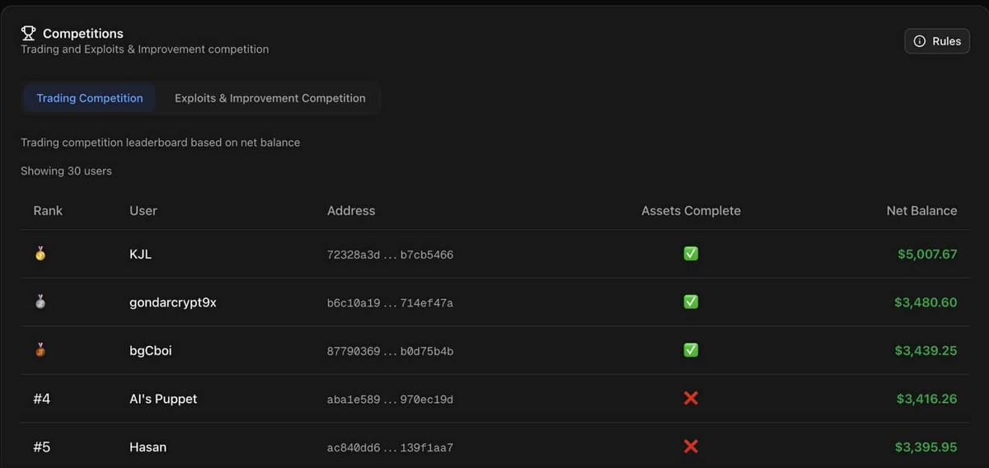This screenshot has width=989, height=468.
Task: Click the gold medal icon for KJL
Action: [40, 254]
